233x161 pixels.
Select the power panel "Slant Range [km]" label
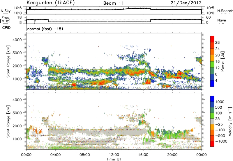click(x=8, y=61)
